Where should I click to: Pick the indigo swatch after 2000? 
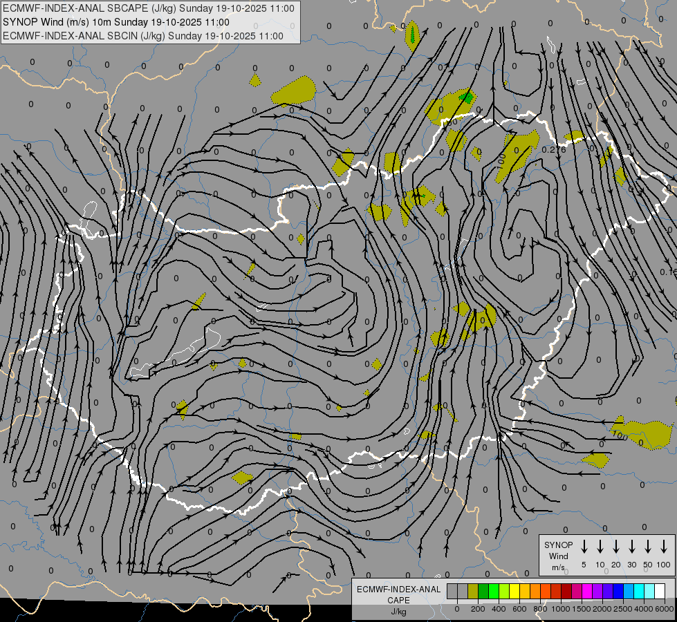pyautogui.click(x=608, y=592)
